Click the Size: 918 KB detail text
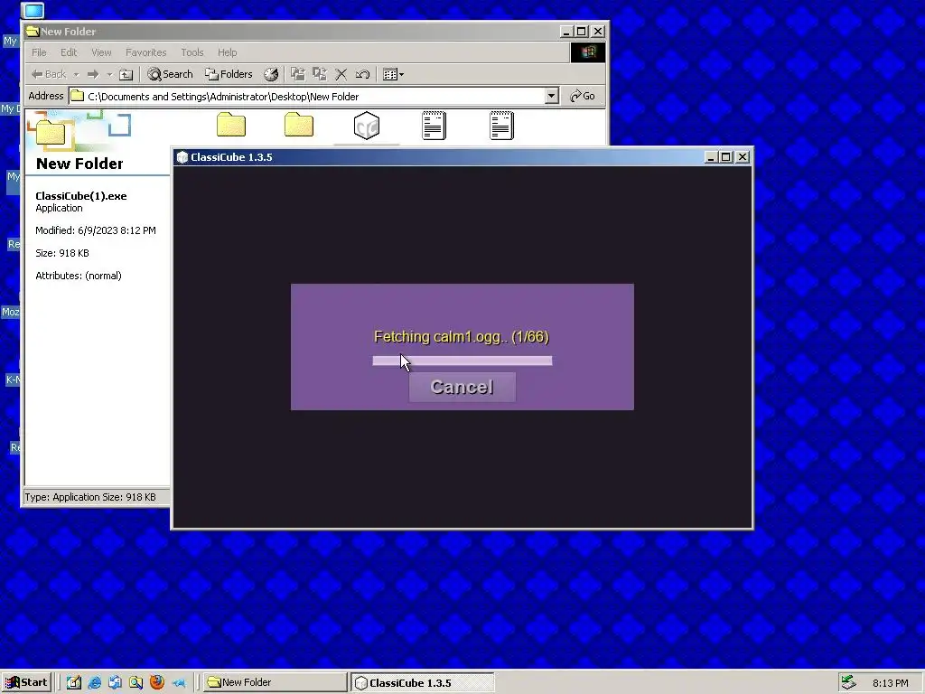 (62, 253)
